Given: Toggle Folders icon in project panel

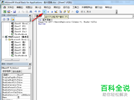Looking at the screenshot, I should tap(13, 19).
